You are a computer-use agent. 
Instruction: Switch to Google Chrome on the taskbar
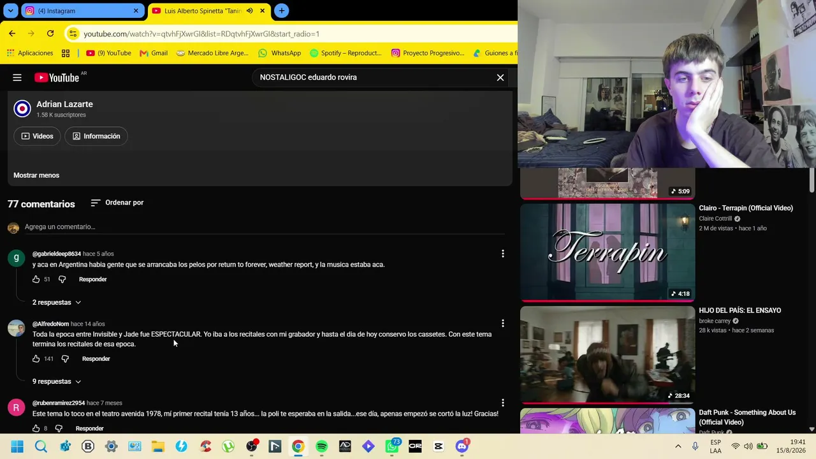click(x=298, y=446)
